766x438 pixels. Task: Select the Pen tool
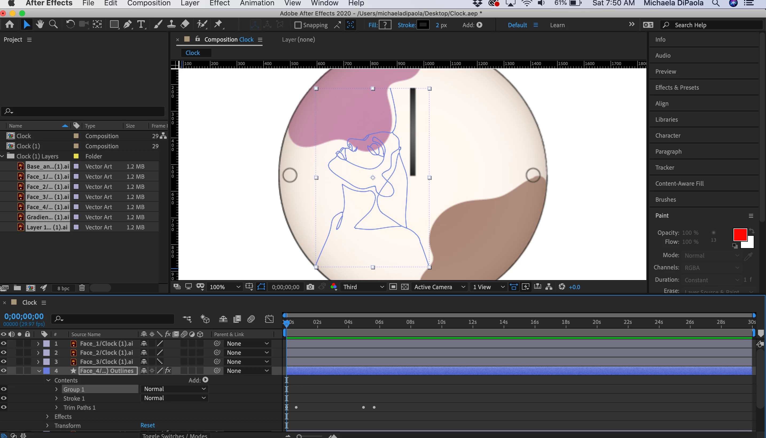tap(127, 24)
